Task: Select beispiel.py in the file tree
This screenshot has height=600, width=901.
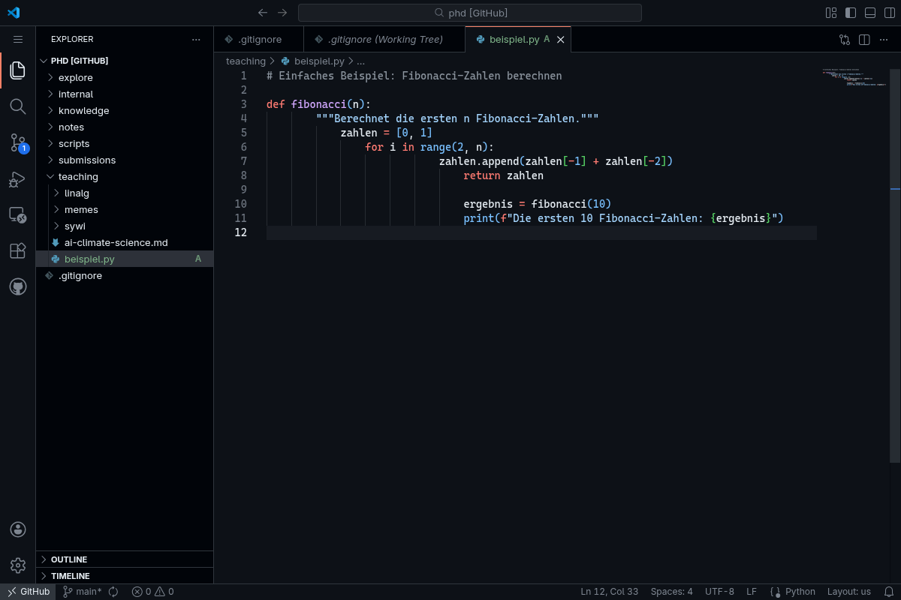Action: pos(125,259)
